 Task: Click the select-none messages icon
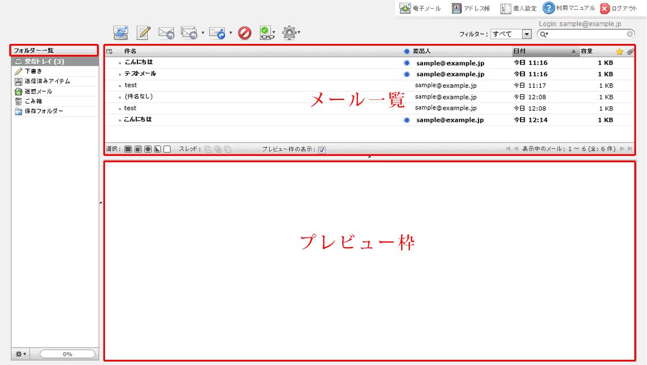click(167, 149)
